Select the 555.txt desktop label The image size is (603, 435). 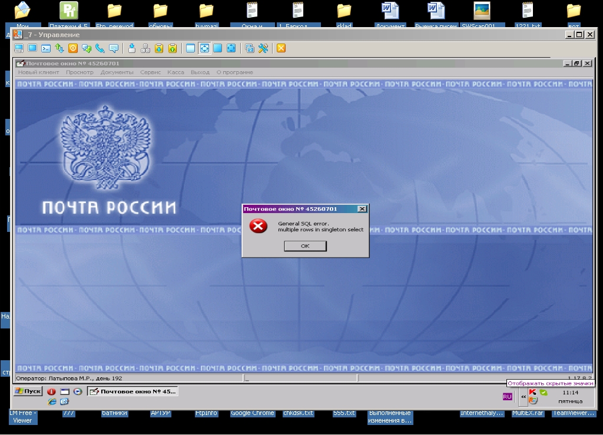(344, 413)
